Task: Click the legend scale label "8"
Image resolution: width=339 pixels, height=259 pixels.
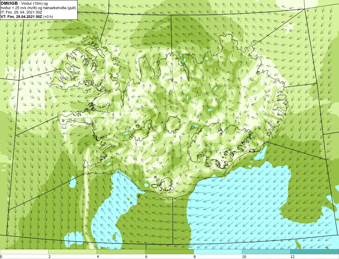Action: [195, 257]
